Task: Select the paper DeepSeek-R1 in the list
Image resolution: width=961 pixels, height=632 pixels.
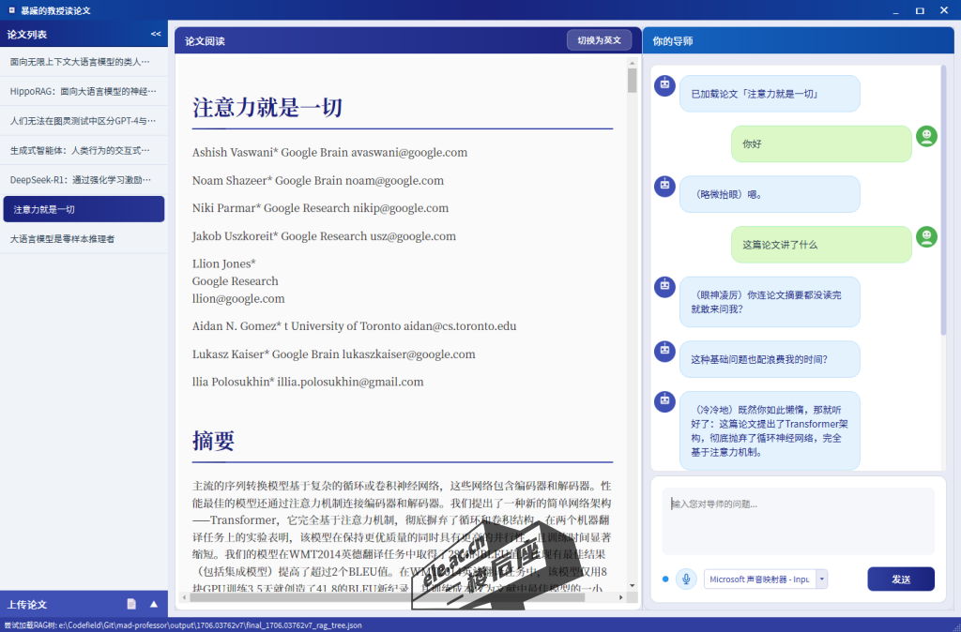Action: click(x=84, y=179)
